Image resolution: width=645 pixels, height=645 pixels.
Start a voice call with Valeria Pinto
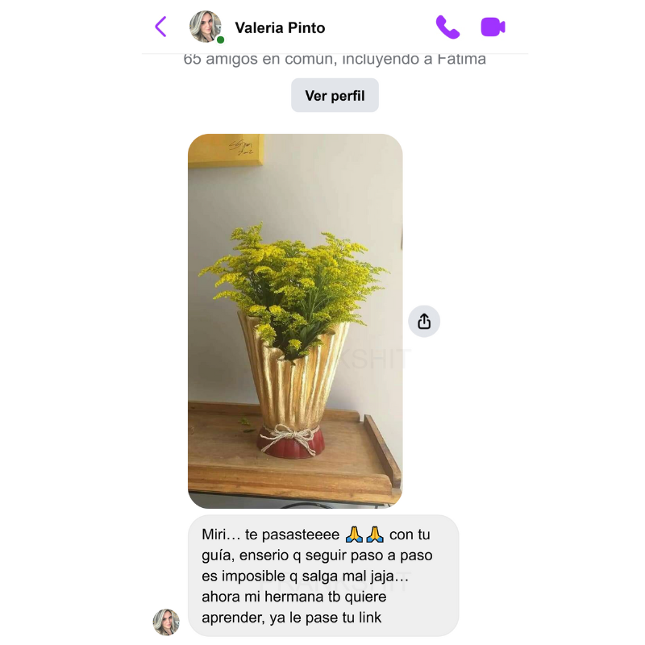(447, 27)
